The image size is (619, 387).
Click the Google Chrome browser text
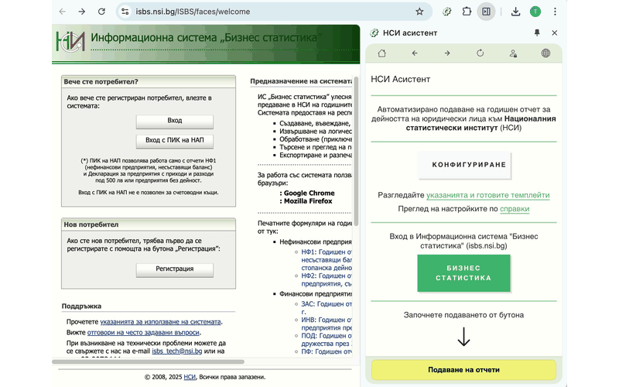(309, 193)
